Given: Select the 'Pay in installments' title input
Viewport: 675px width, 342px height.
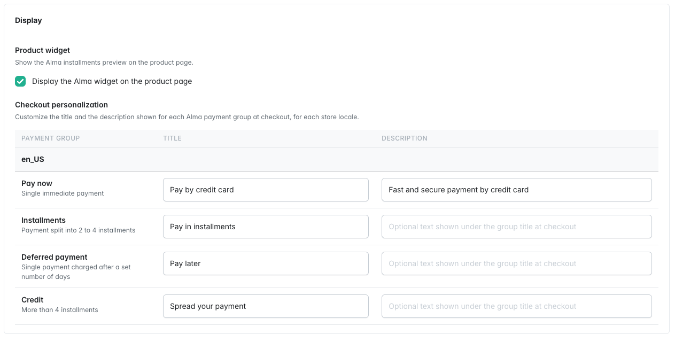Looking at the screenshot, I should [266, 227].
